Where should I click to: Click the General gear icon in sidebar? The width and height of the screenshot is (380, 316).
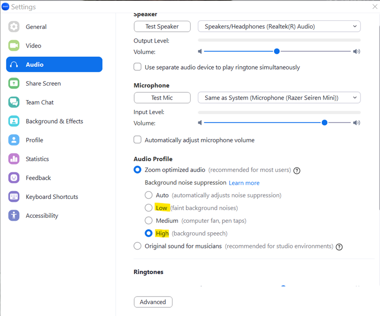tap(14, 27)
